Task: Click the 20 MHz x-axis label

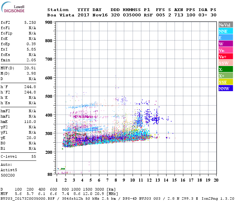Action: [216, 180]
